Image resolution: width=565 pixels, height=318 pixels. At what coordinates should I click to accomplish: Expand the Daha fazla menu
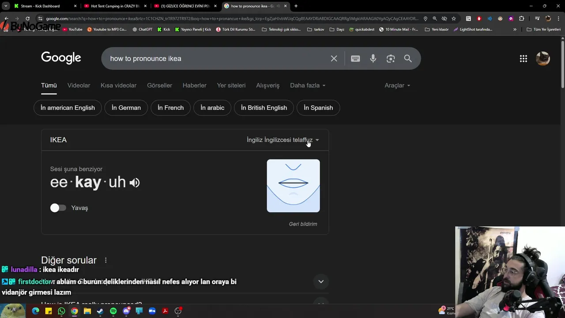pyautogui.click(x=308, y=85)
